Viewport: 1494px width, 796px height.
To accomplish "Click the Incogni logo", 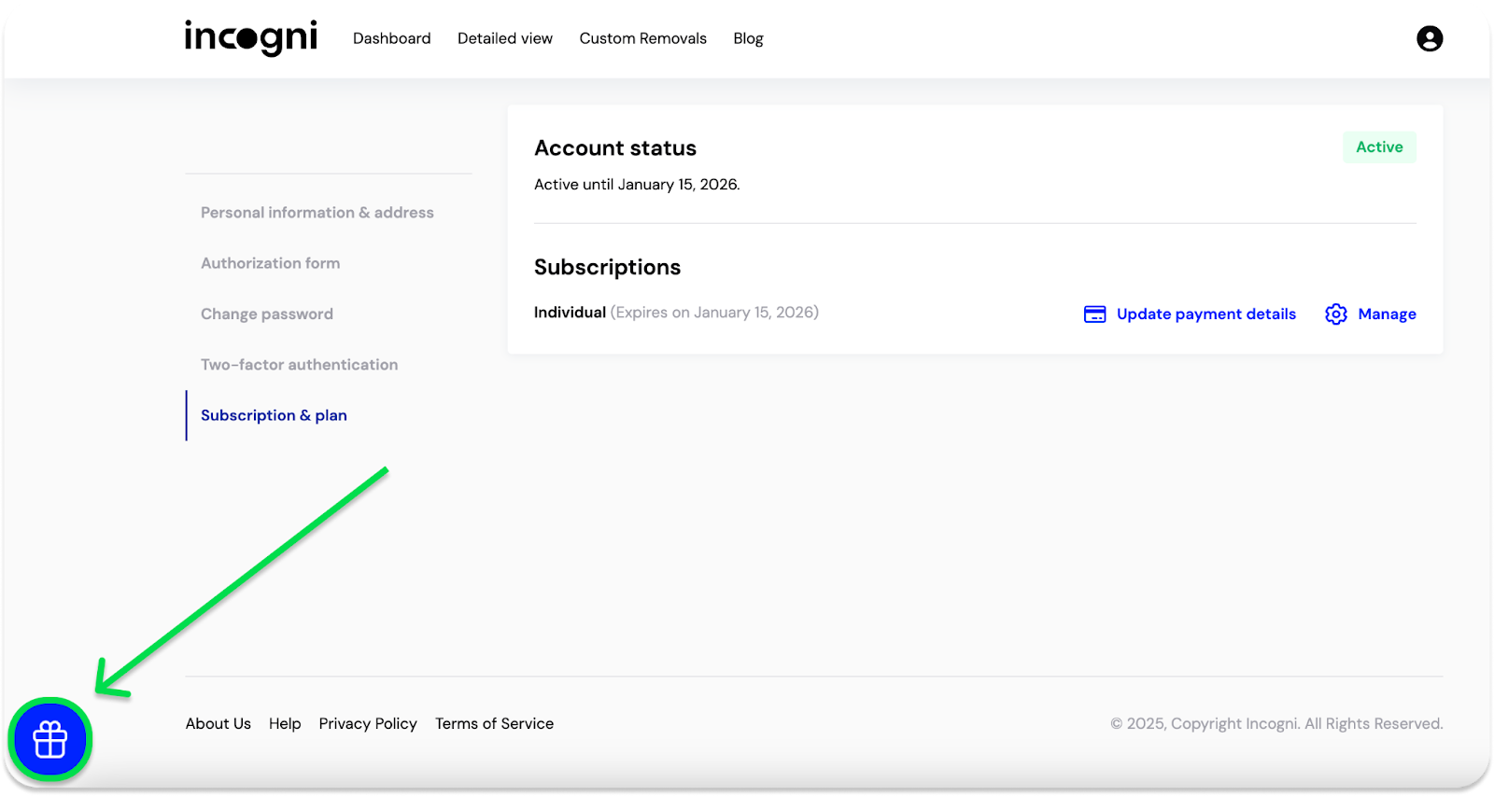I will [250, 38].
